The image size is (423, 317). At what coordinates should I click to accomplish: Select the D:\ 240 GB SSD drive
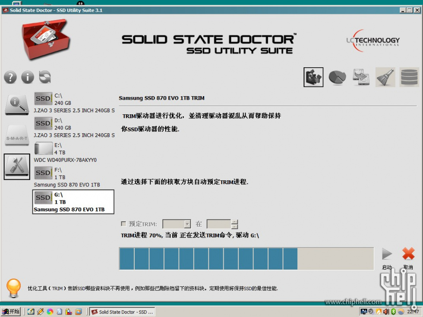74,128
